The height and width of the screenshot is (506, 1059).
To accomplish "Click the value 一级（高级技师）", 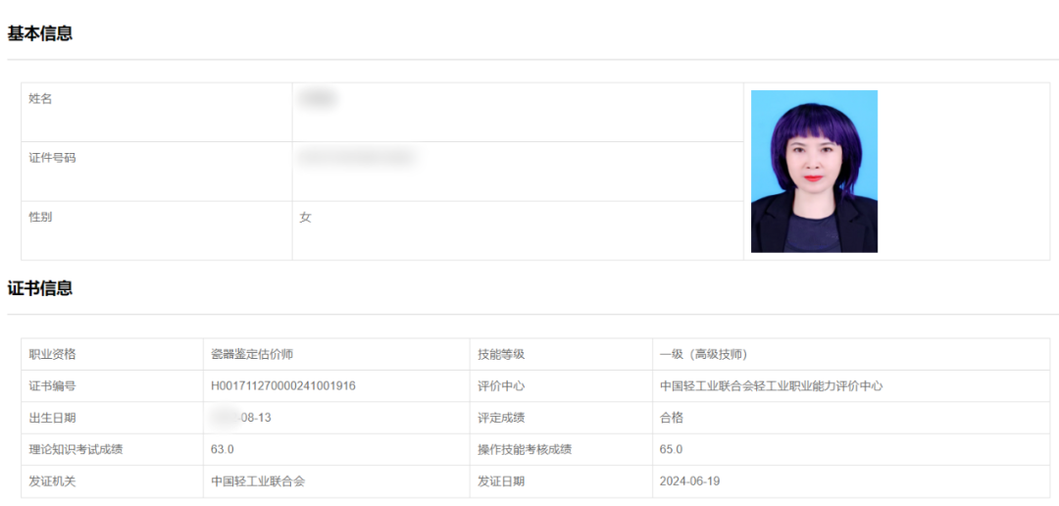I will pos(702,354).
